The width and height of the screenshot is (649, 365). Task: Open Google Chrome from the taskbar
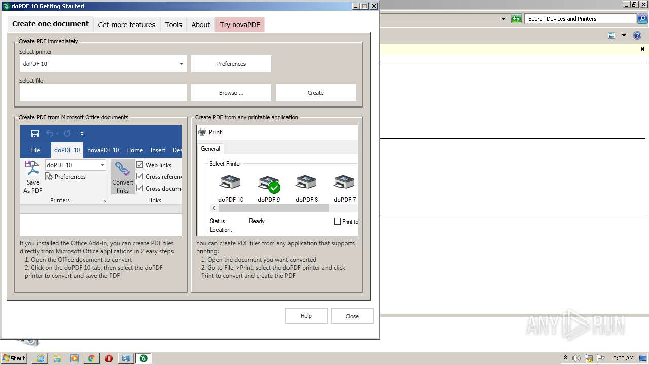tap(92, 358)
